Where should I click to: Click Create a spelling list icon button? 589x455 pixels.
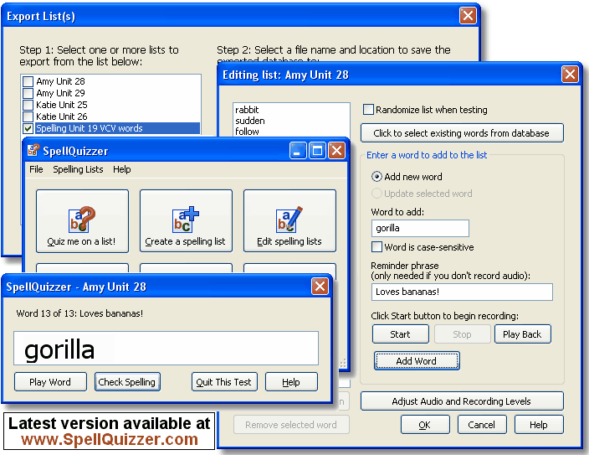[x=186, y=221]
